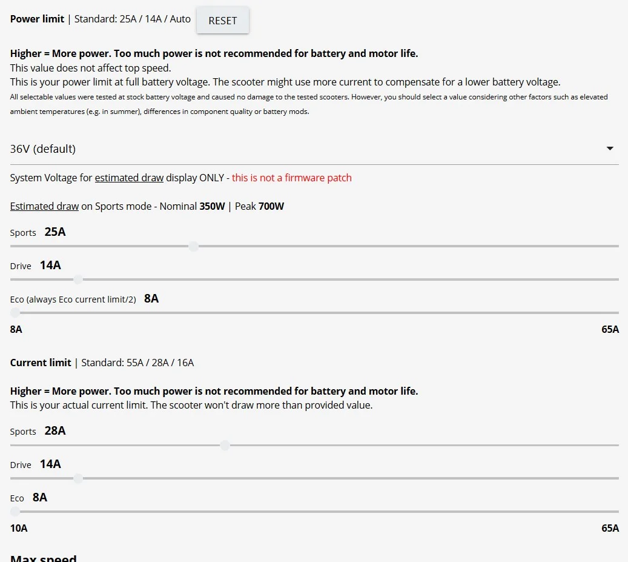Image resolution: width=628 pixels, height=562 pixels.
Task: Click the bold "Current limit" heading
Action: [41, 363]
